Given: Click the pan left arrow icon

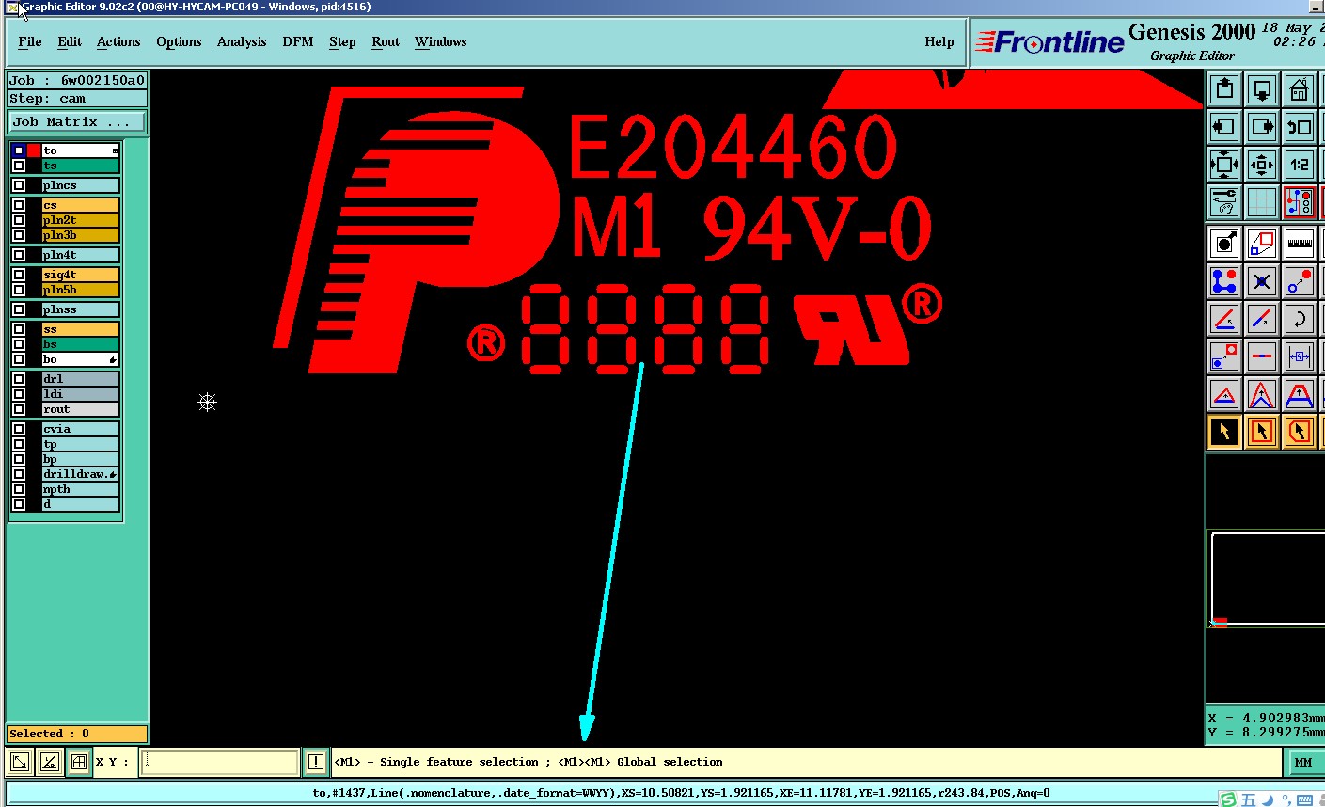Looking at the screenshot, I should click(1224, 127).
